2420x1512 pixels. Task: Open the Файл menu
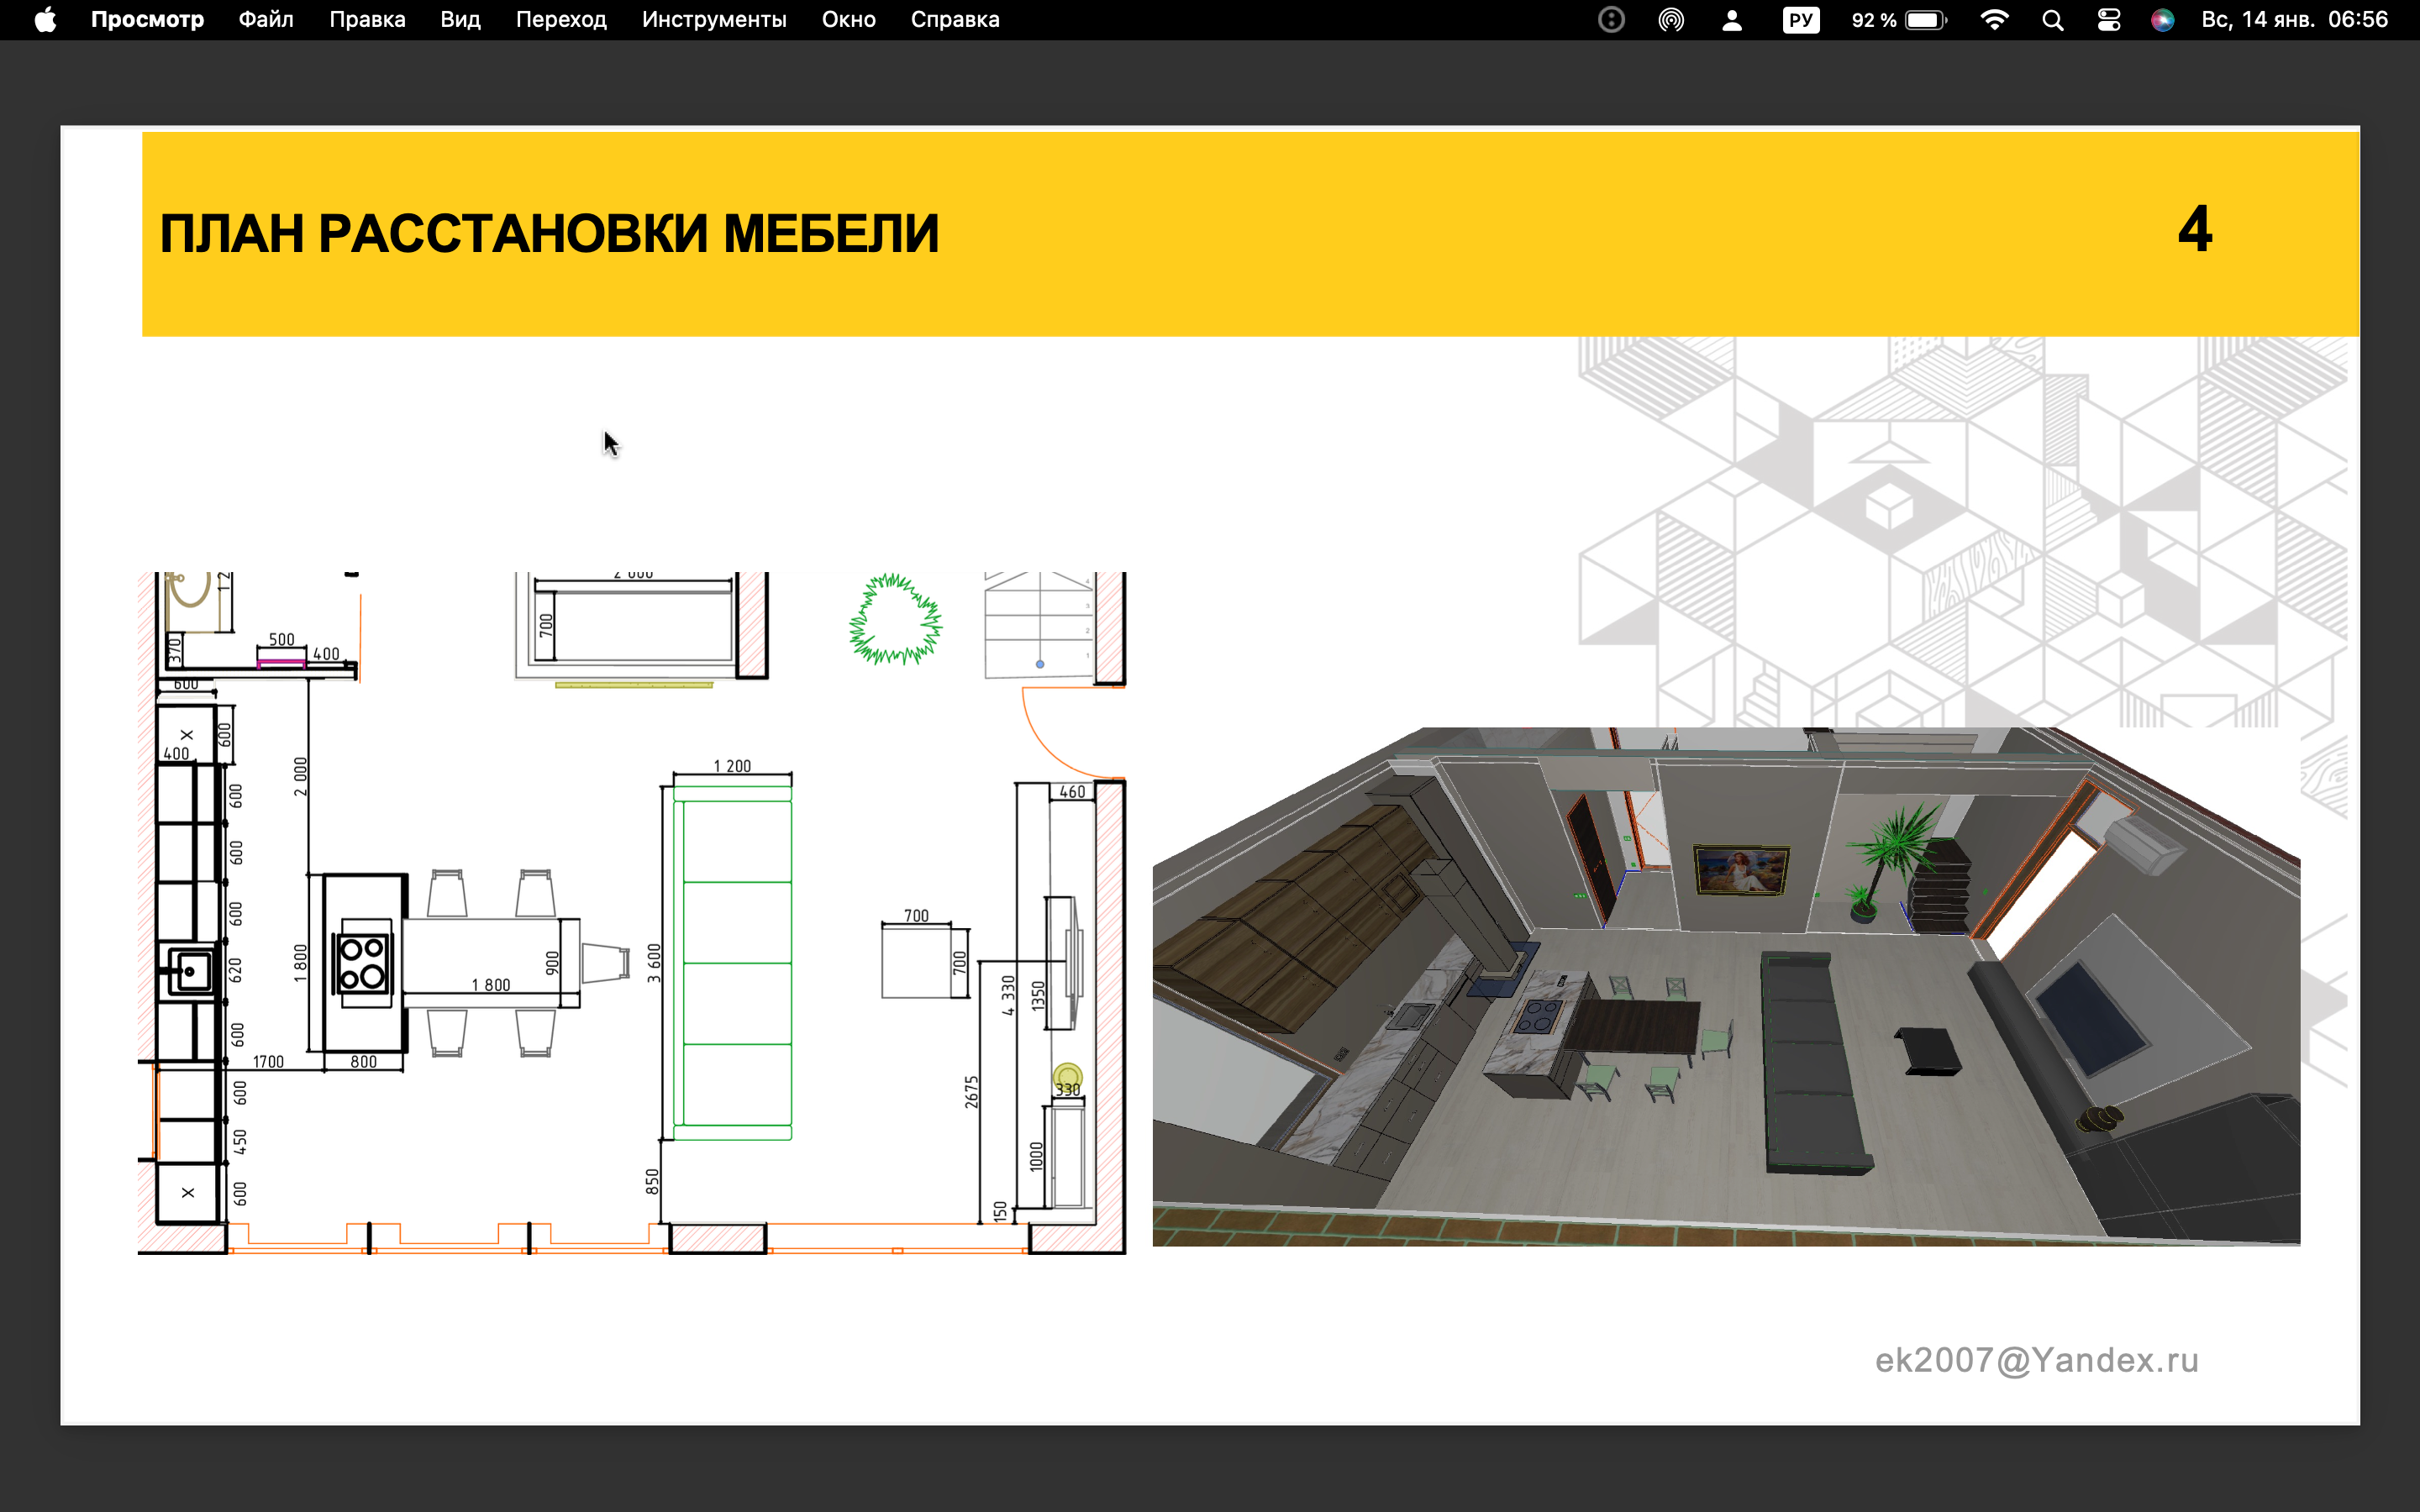point(266,20)
